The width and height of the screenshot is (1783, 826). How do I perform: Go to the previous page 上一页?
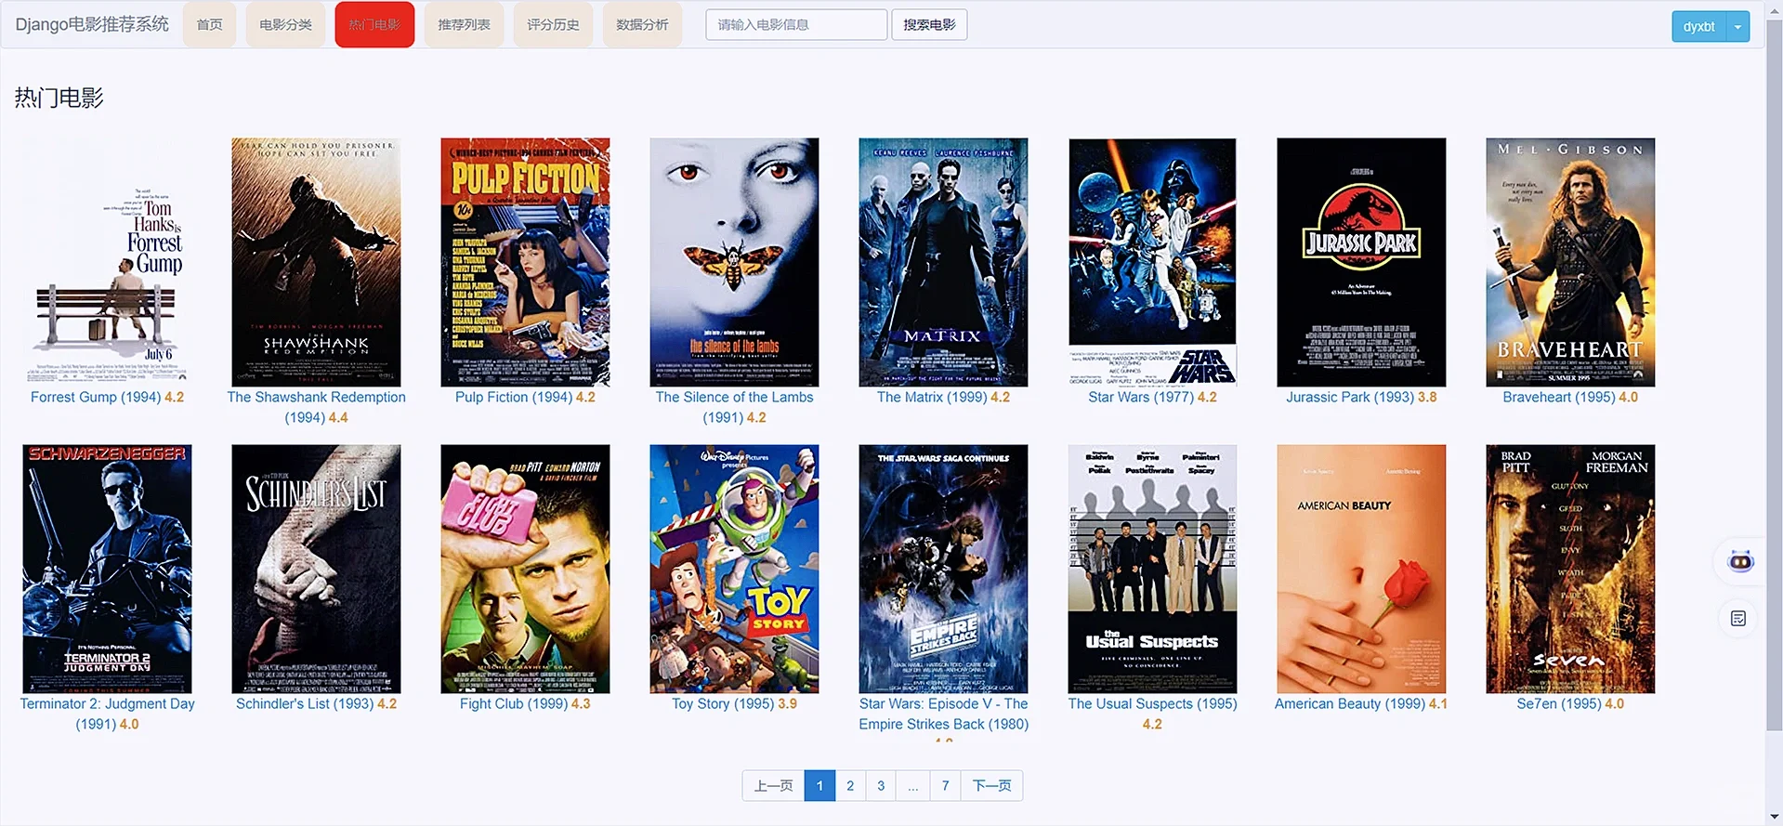tap(773, 785)
